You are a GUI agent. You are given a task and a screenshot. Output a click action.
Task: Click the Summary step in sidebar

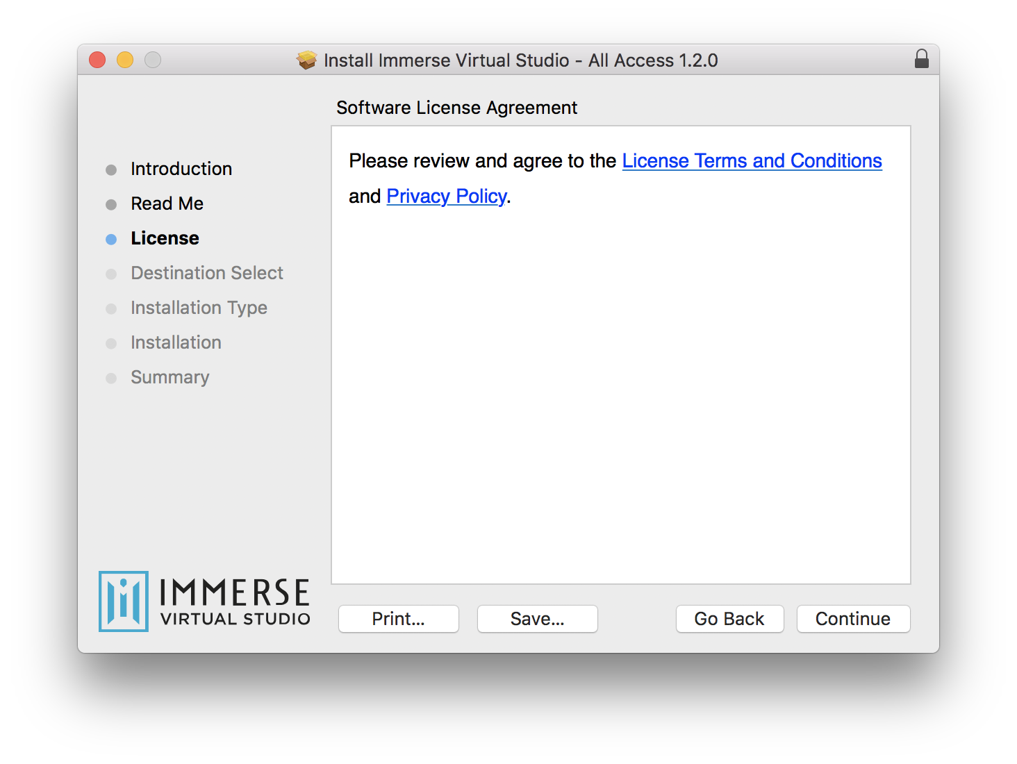coord(169,377)
